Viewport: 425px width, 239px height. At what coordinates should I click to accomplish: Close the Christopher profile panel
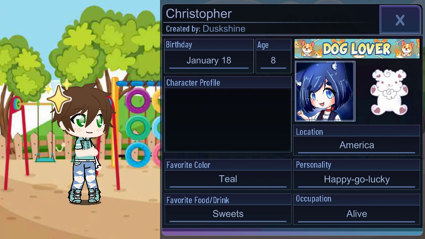tap(400, 20)
